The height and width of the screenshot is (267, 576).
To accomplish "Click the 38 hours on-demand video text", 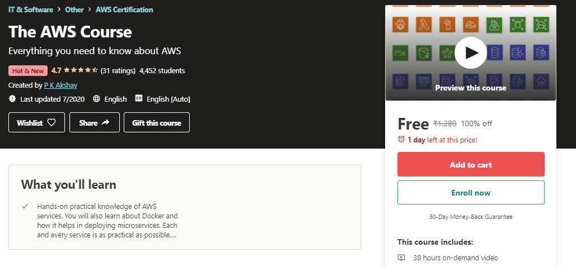I will pos(456,258).
